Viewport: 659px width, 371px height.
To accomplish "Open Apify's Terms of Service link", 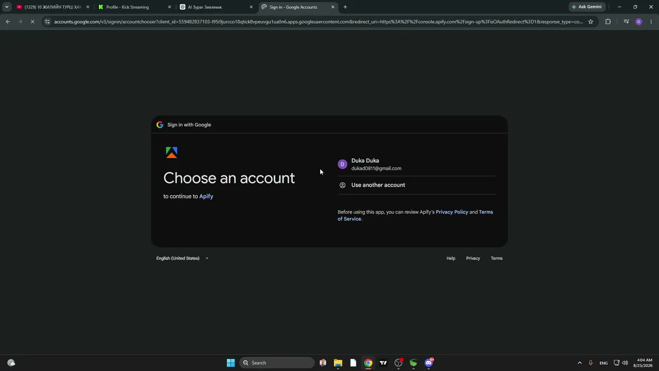I will [415, 215].
